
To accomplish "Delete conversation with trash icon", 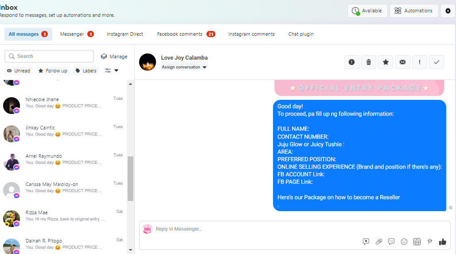I will [x=368, y=62].
